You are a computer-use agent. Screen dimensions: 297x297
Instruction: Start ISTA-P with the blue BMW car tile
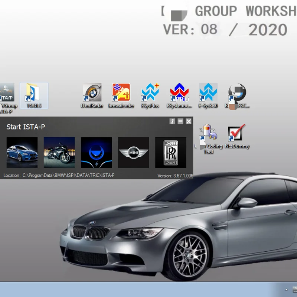coord(22,153)
